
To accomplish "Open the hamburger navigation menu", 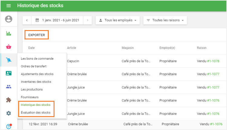I will pyautogui.click(x=8, y=6).
